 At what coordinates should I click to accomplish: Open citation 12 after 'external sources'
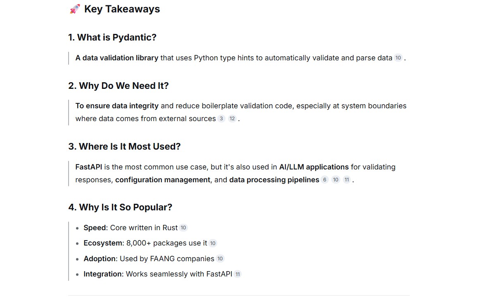(232, 119)
